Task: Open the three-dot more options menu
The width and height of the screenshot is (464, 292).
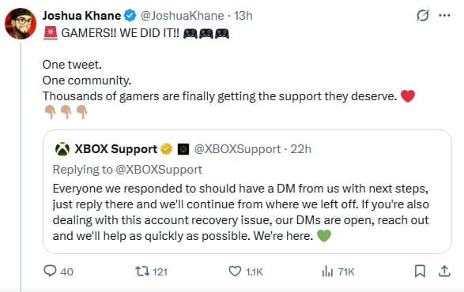Action: 444,15
